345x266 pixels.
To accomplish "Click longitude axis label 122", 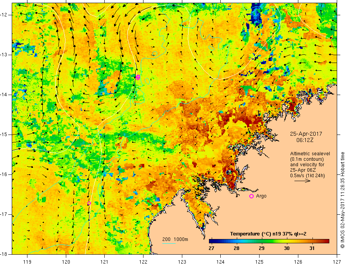I will coord(143,262).
